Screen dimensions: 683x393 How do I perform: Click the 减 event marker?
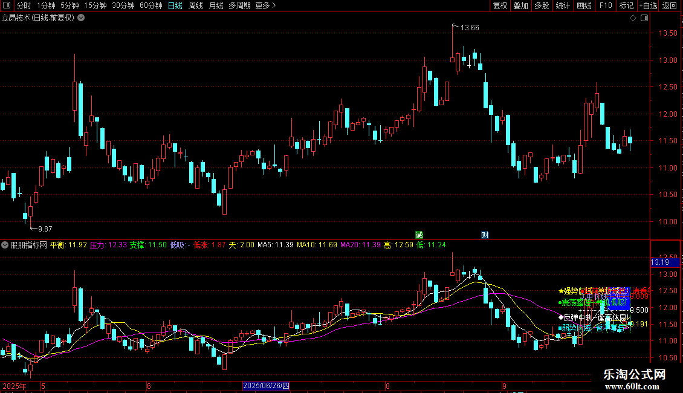419,235
